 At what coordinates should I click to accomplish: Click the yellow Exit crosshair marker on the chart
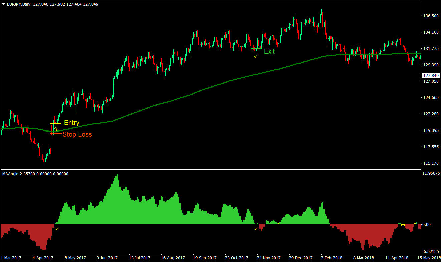point(255,49)
